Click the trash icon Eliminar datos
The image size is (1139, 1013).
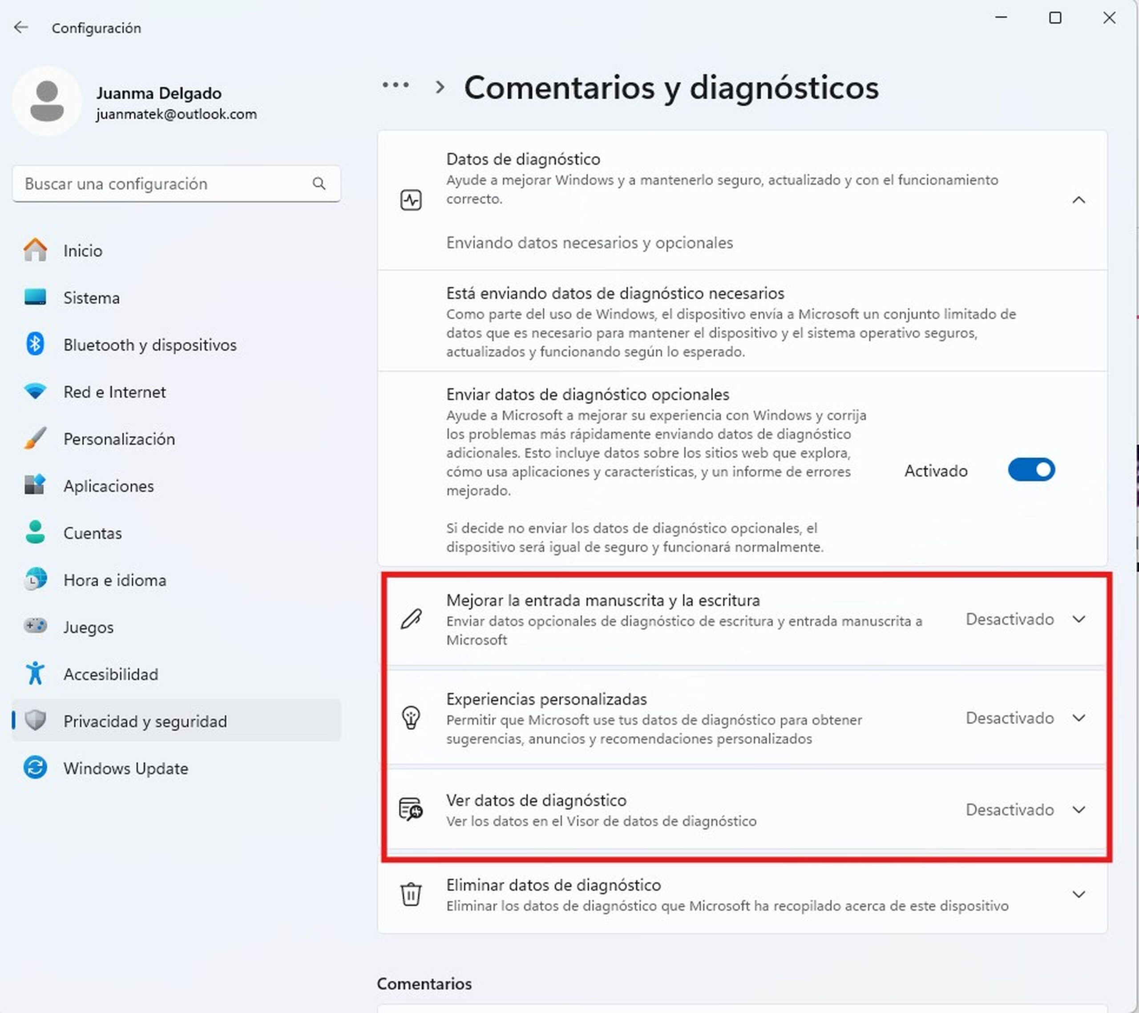click(411, 894)
